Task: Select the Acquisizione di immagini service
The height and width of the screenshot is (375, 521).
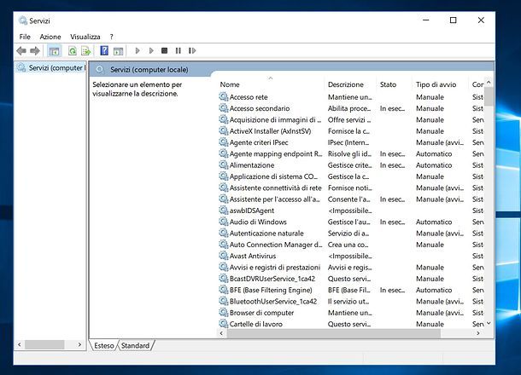Action: 275,119
